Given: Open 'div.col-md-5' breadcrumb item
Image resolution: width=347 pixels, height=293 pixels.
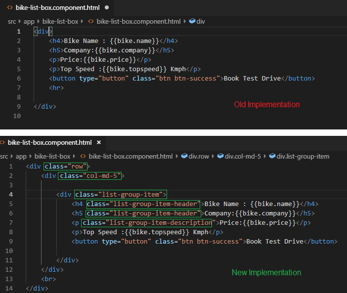Looking at the screenshot, I should pos(243,156).
